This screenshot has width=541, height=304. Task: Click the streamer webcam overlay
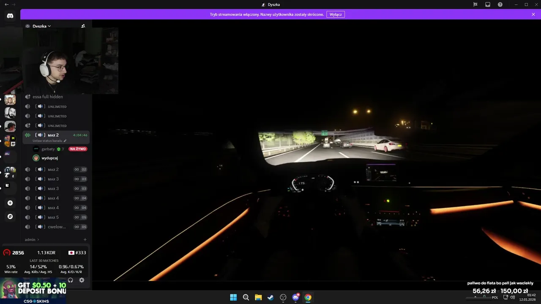coord(70,61)
